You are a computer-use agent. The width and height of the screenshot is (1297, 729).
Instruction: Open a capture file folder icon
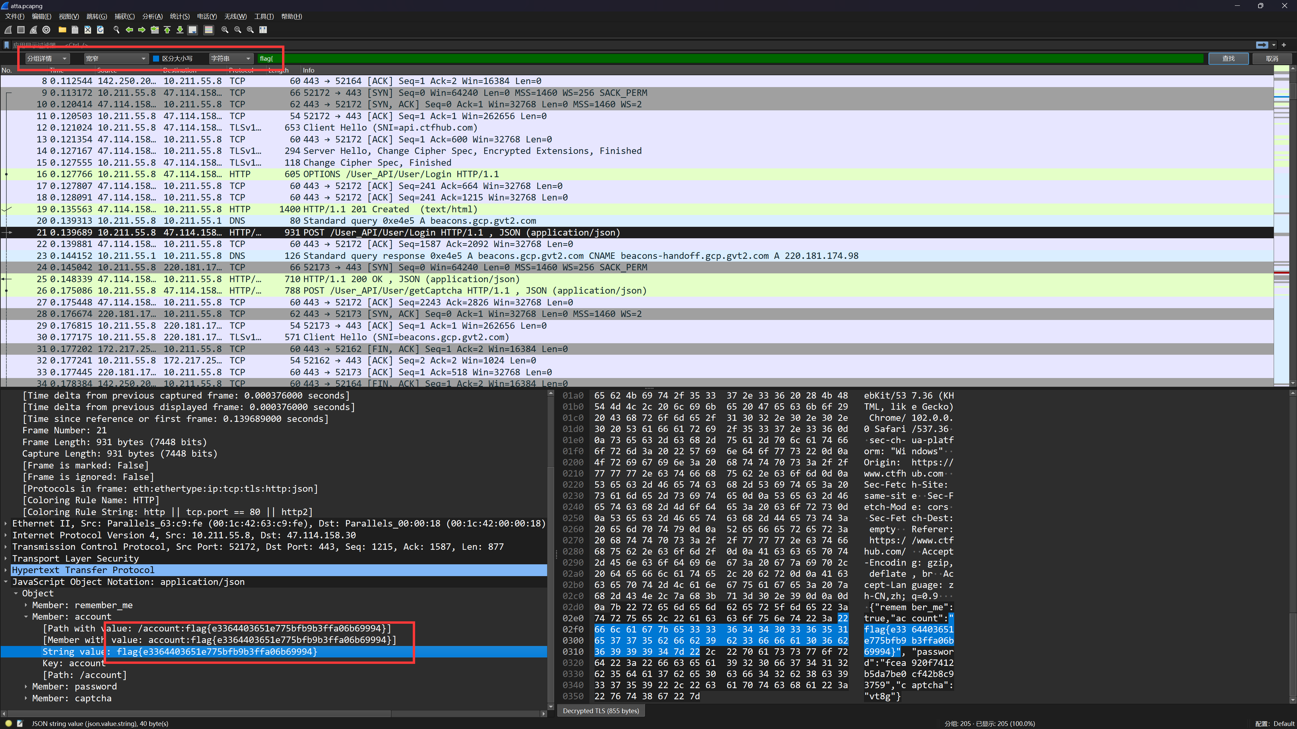[62, 30]
